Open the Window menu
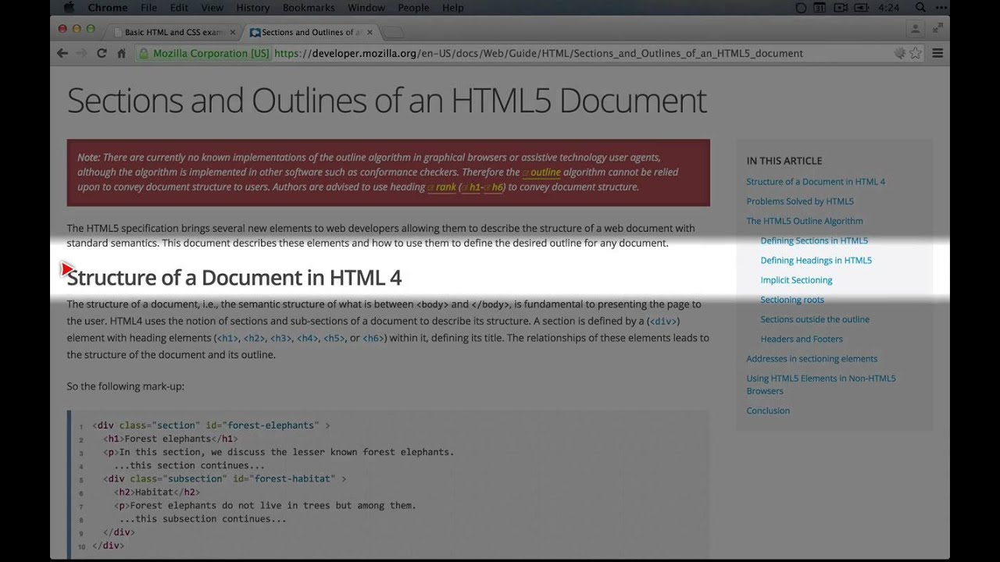The height and width of the screenshot is (562, 1000). click(x=366, y=8)
